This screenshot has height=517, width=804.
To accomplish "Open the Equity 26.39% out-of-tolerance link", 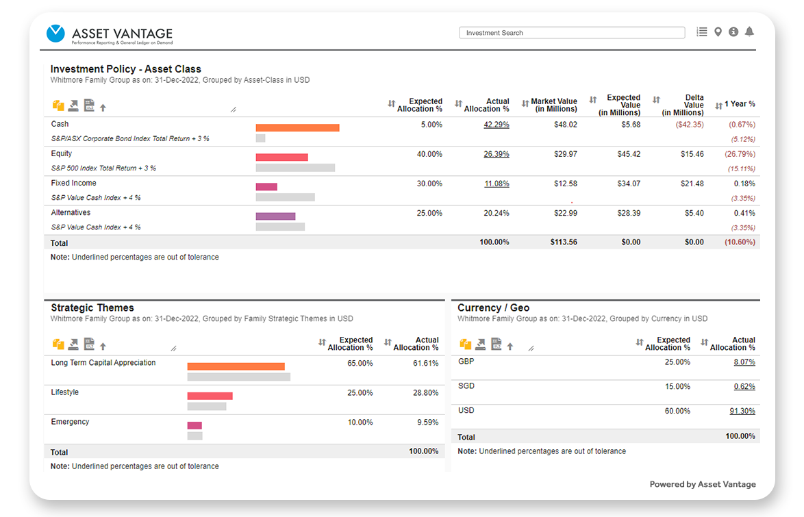I will click(x=497, y=154).
